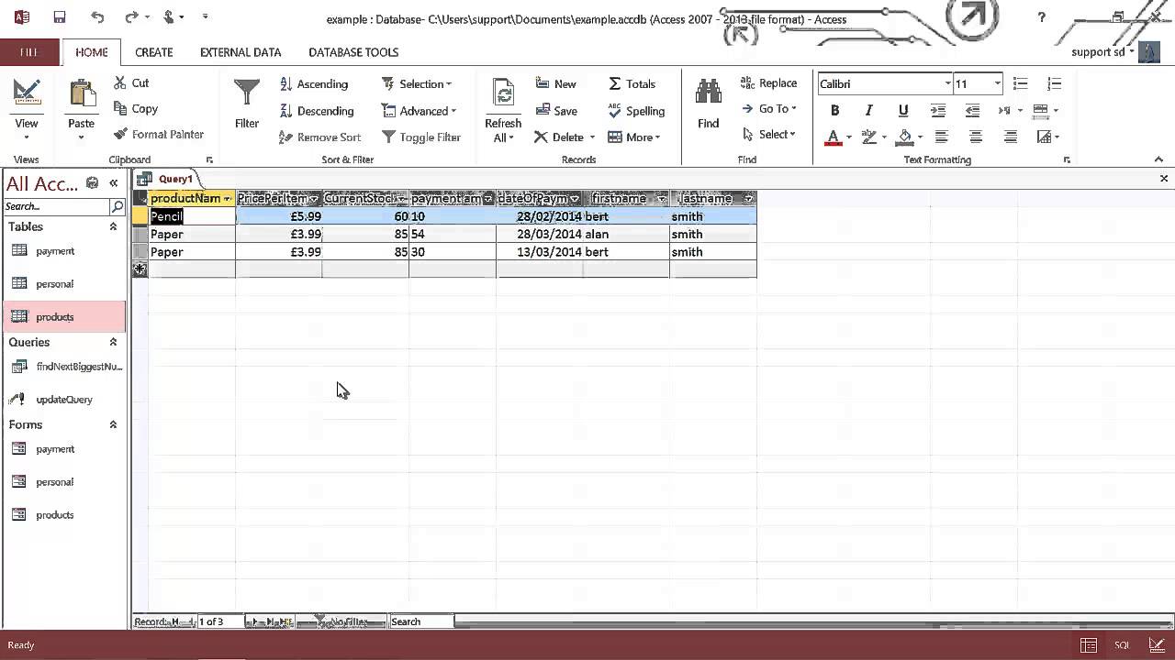This screenshot has height=660, width=1175.
Task: Toggle Italic formatting
Action: [868, 110]
